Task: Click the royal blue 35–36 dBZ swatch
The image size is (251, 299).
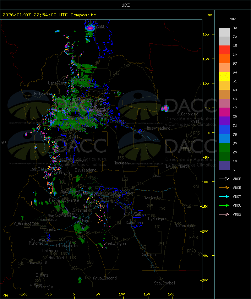Action: (x=224, y=130)
